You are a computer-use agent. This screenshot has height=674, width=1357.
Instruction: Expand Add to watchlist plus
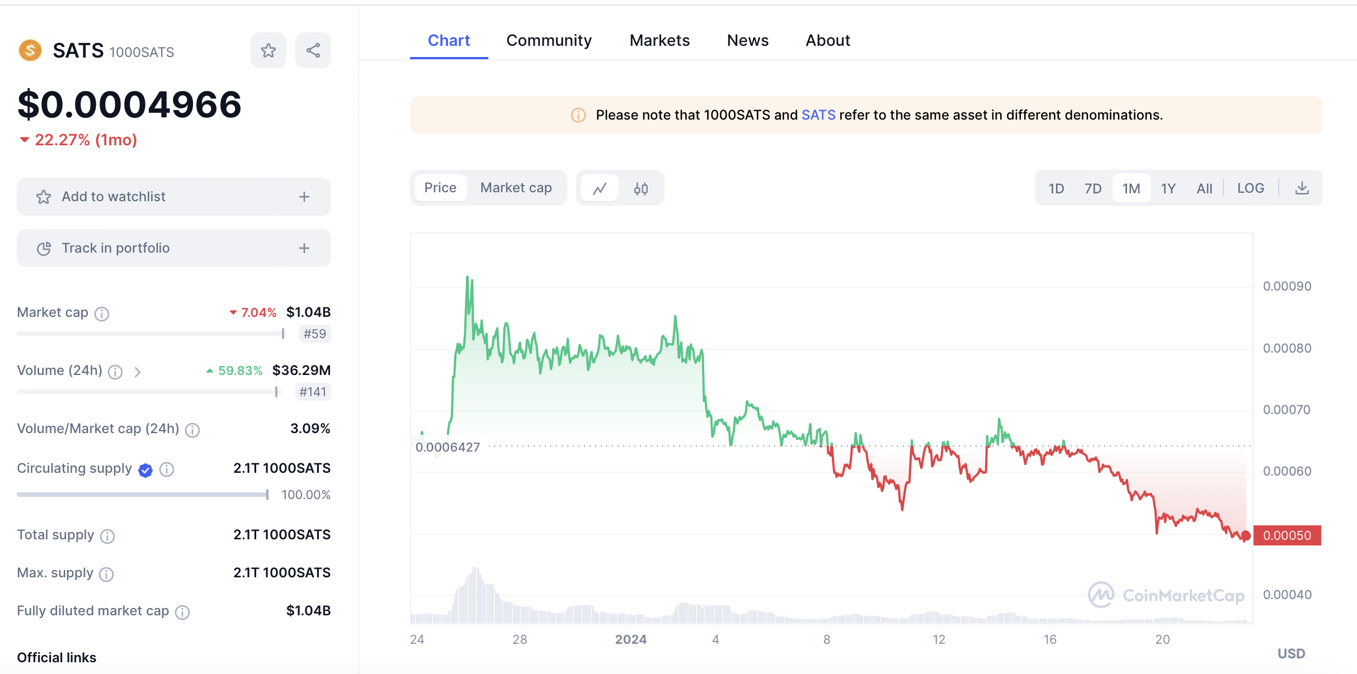(304, 197)
